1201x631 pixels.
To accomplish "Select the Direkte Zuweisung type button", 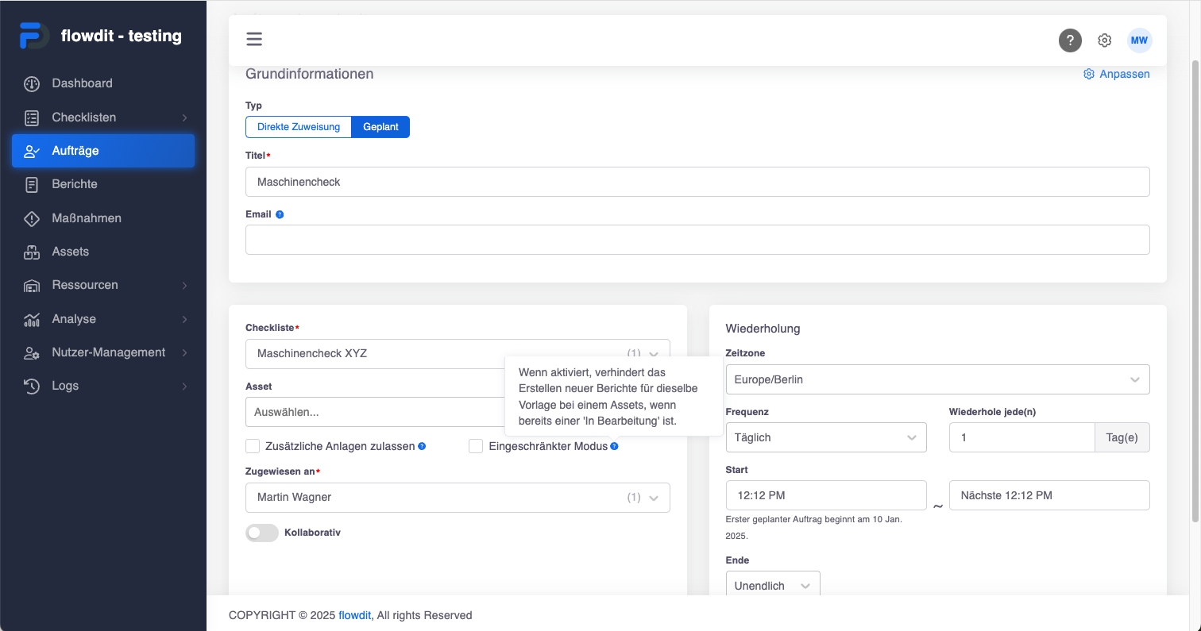I will [299, 127].
